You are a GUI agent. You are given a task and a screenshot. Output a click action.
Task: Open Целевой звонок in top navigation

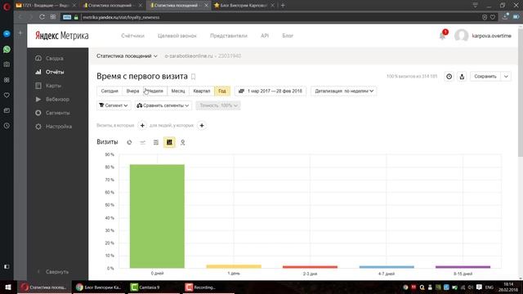(x=177, y=36)
